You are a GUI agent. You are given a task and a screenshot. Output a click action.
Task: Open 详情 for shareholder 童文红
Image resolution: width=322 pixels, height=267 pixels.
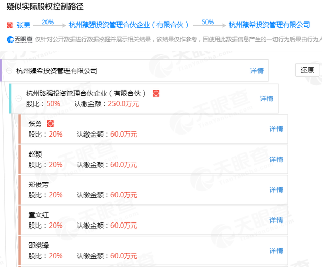276,220
